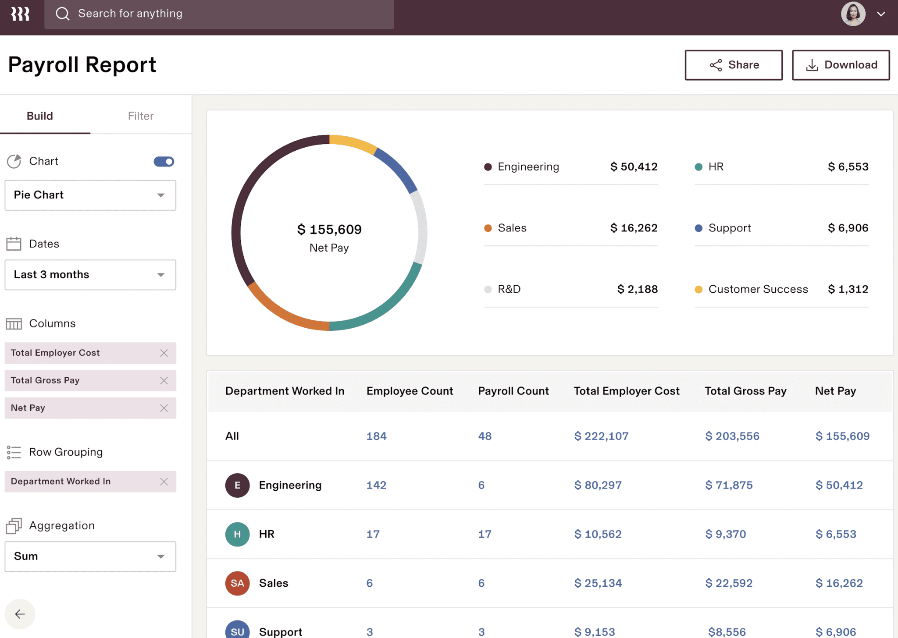Click the Row Grouping list icon

tap(14, 452)
